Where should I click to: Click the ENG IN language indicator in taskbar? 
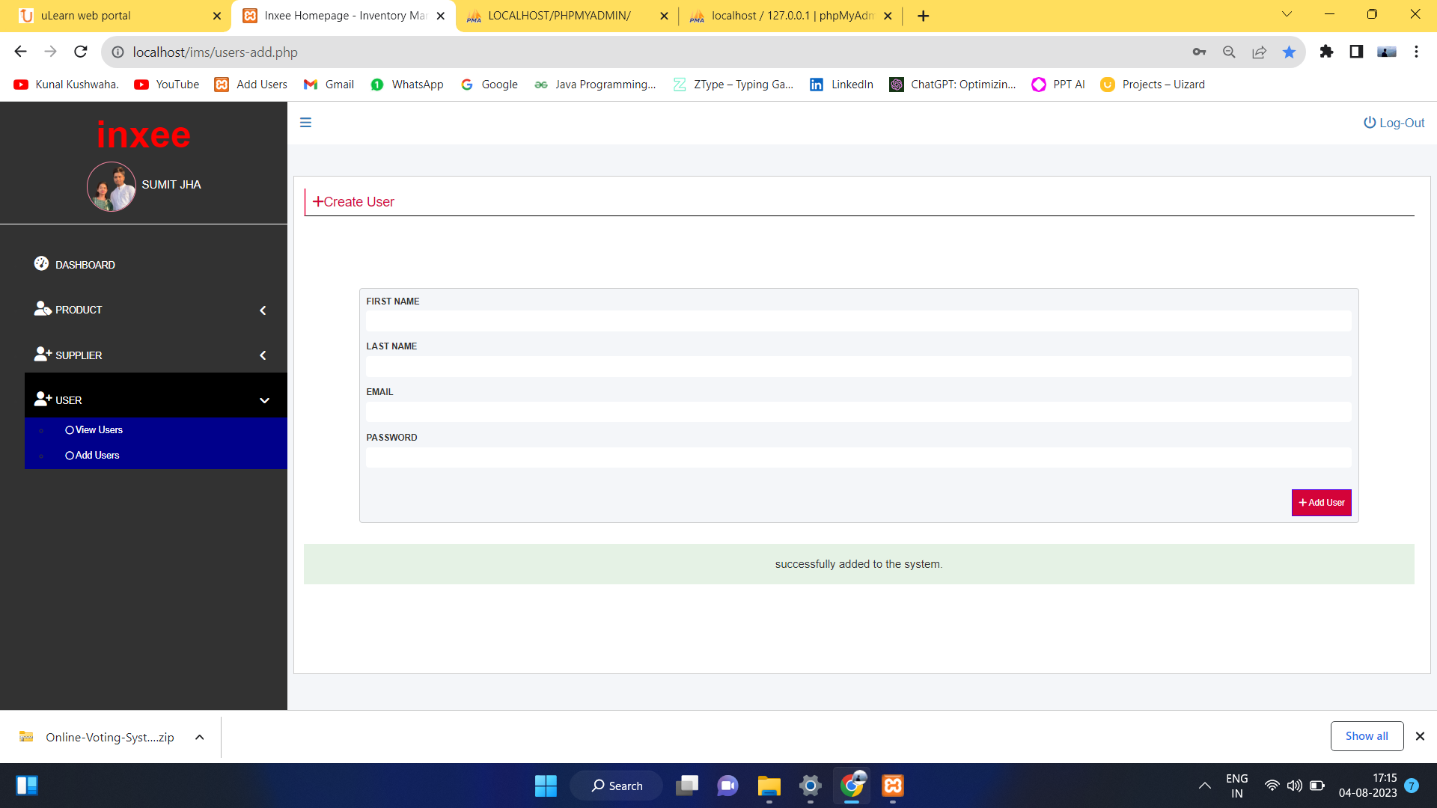1236,785
